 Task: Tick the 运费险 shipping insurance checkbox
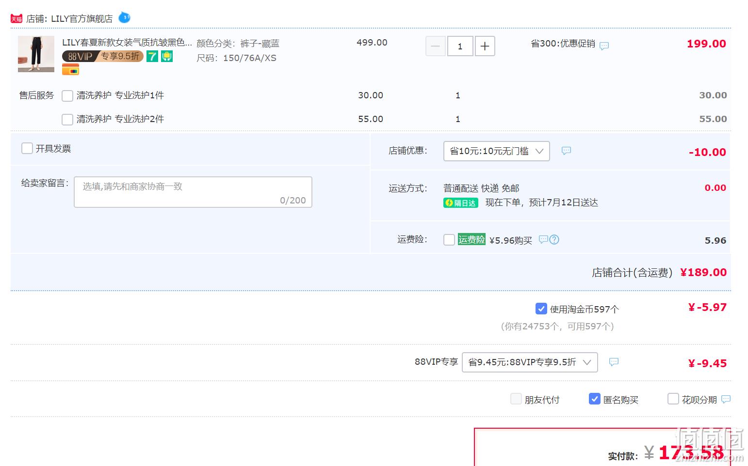[x=449, y=240]
